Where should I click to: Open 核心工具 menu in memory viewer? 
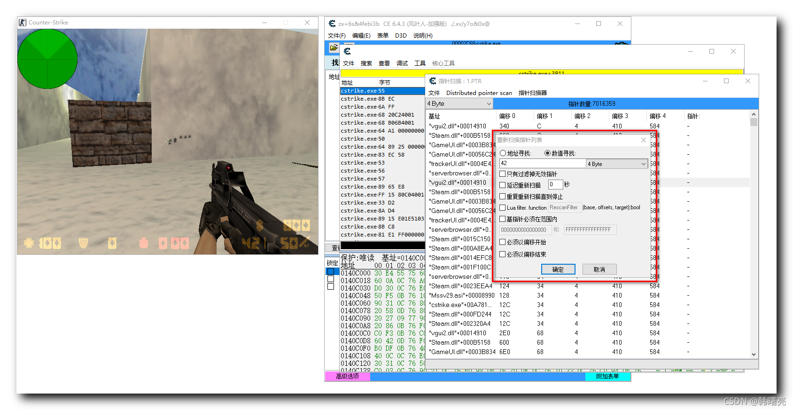pyautogui.click(x=443, y=63)
